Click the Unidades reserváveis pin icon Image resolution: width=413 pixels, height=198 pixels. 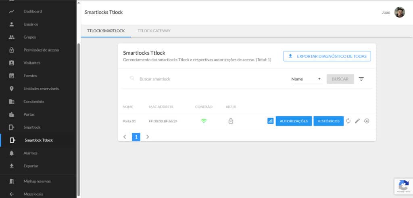[x=12, y=89]
